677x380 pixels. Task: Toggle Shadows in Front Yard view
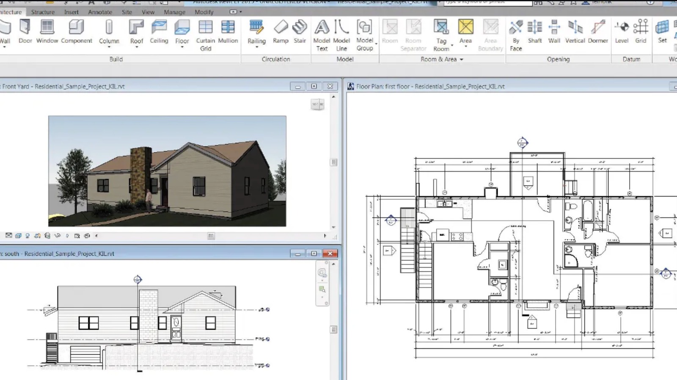point(37,235)
